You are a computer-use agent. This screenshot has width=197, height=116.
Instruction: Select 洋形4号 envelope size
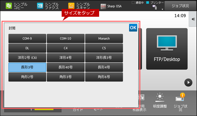pyautogui.click(x=66, y=58)
